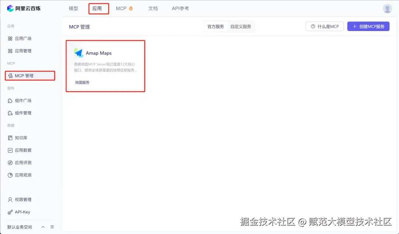Switch to the 模型 tab in top navigation
The image size is (399, 234).
click(73, 8)
